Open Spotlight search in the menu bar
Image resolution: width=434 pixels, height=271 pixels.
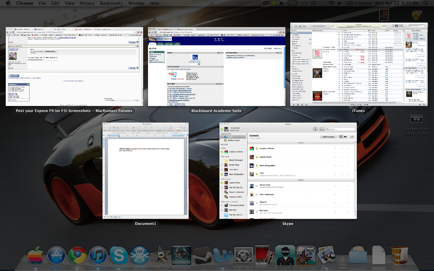click(x=426, y=3)
